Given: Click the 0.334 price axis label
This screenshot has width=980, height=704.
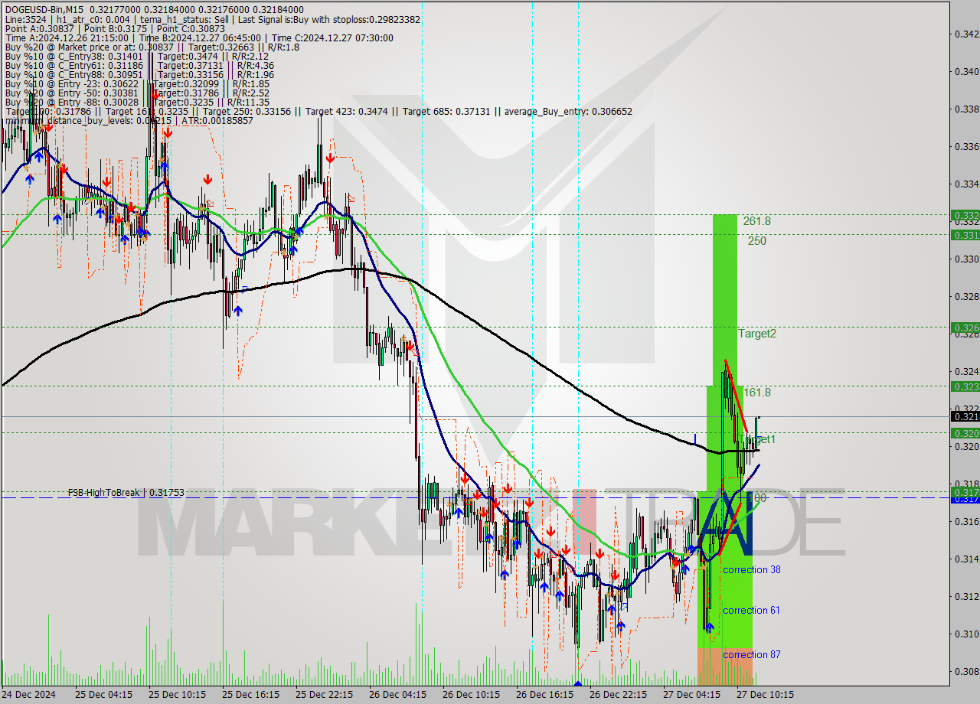Looking at the screenshot, I should [x=967, y=184].
